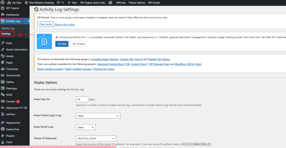Click the Contact envelope icon
The image size is (286, 148).
pos(3,101)
